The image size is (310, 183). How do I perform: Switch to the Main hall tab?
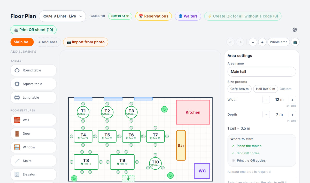(x=22, y=42)
